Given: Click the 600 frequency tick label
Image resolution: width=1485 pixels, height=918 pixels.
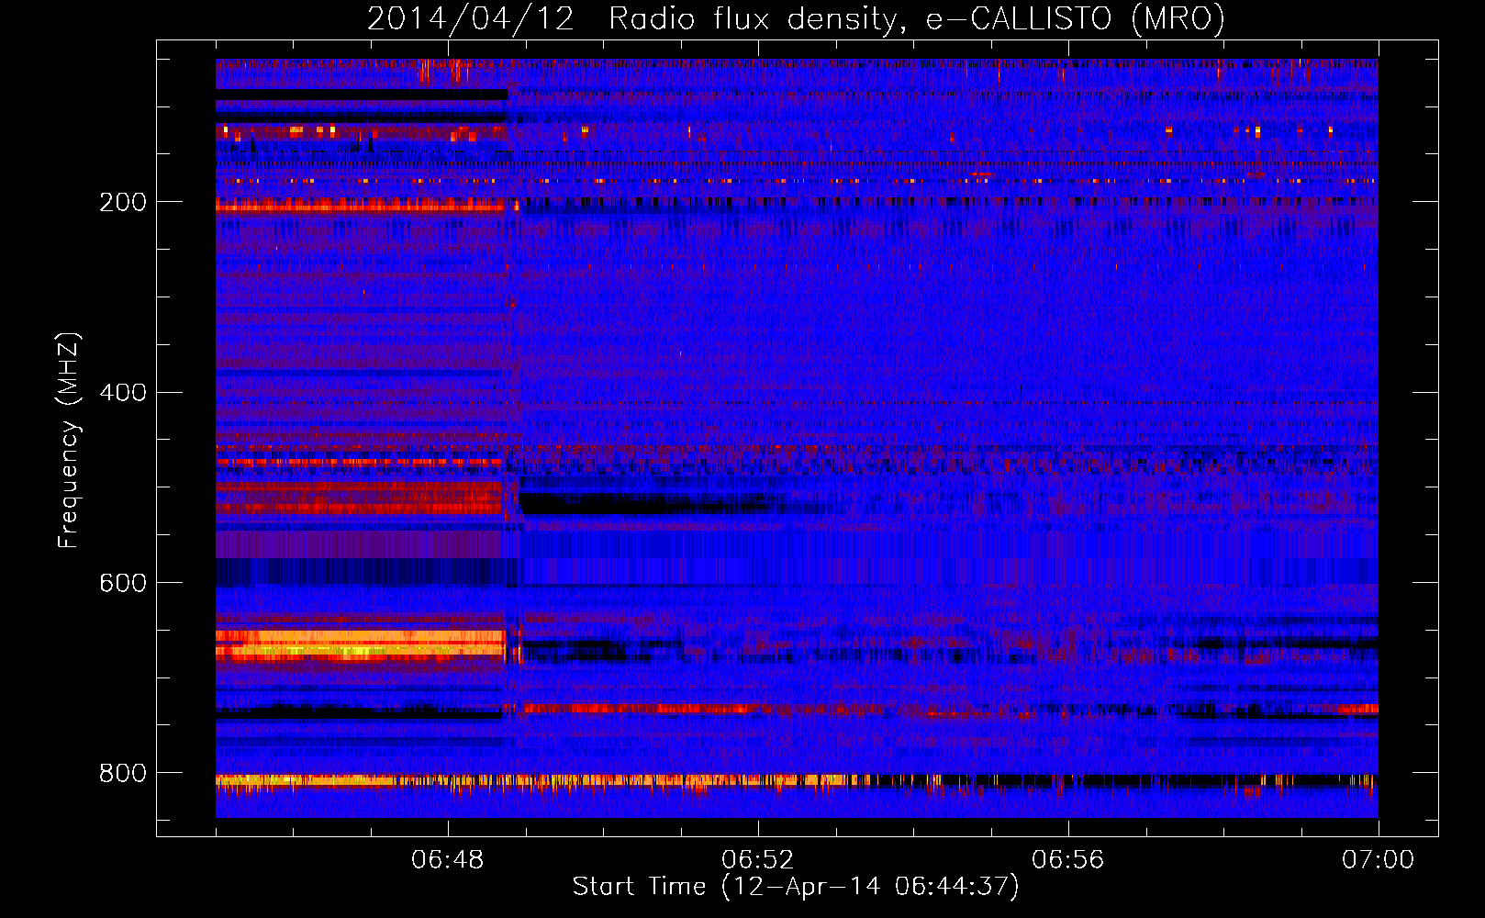Looking at the screenshot, I should pos(123,584).
